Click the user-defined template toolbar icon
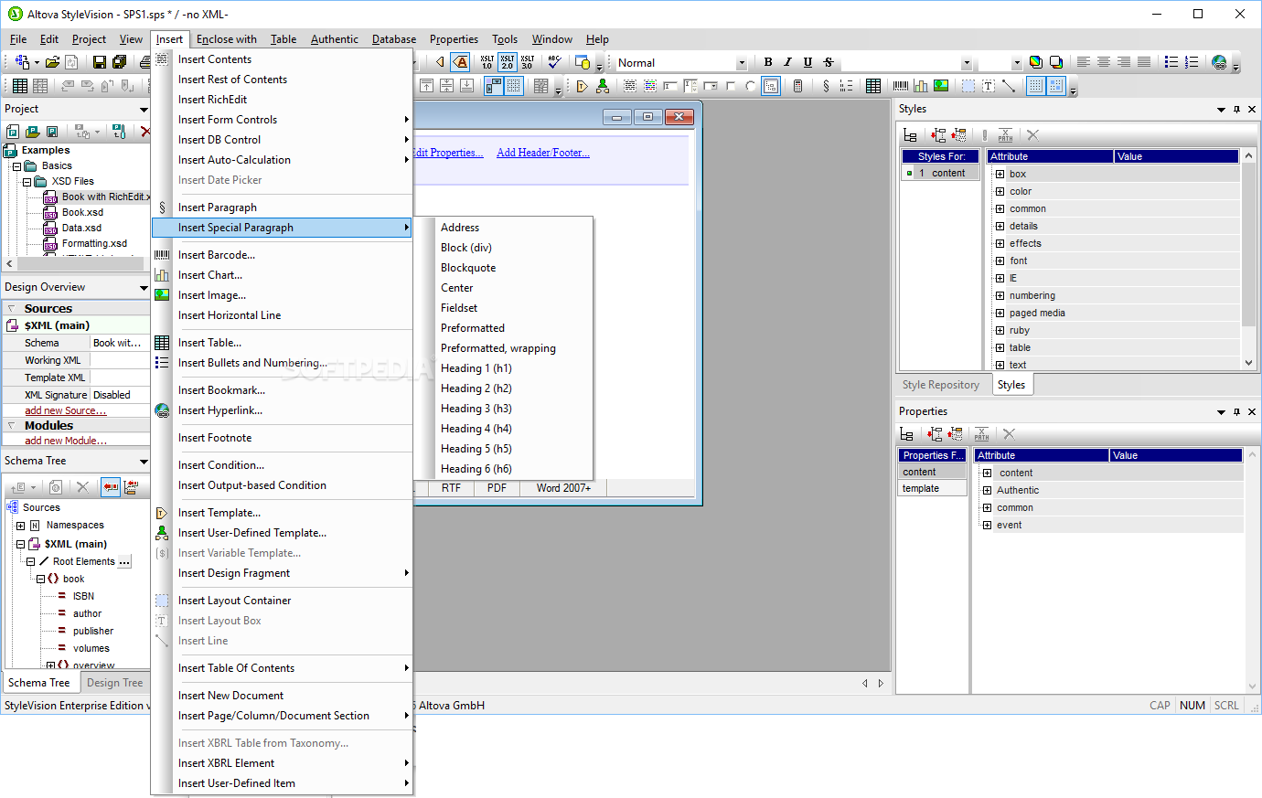 click(603, 86)
